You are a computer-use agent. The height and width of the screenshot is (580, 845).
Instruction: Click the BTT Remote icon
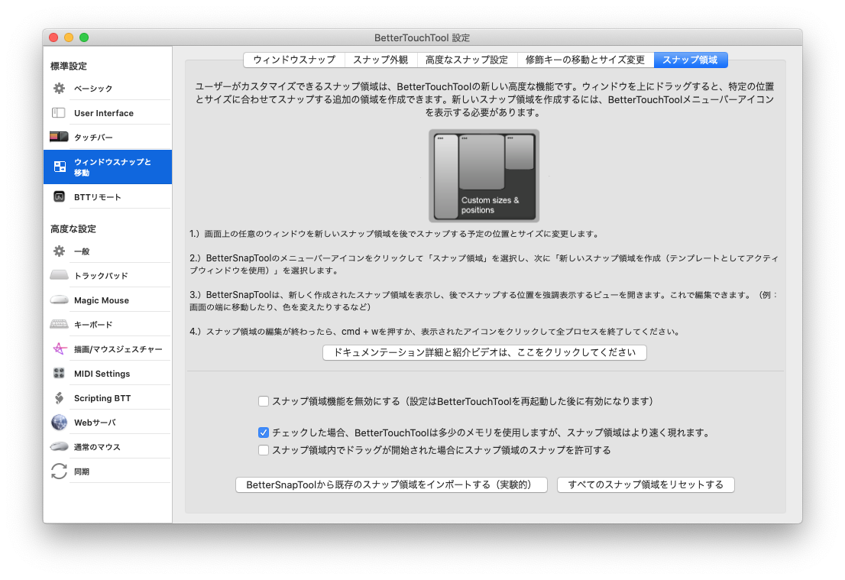tap(60, 196)
